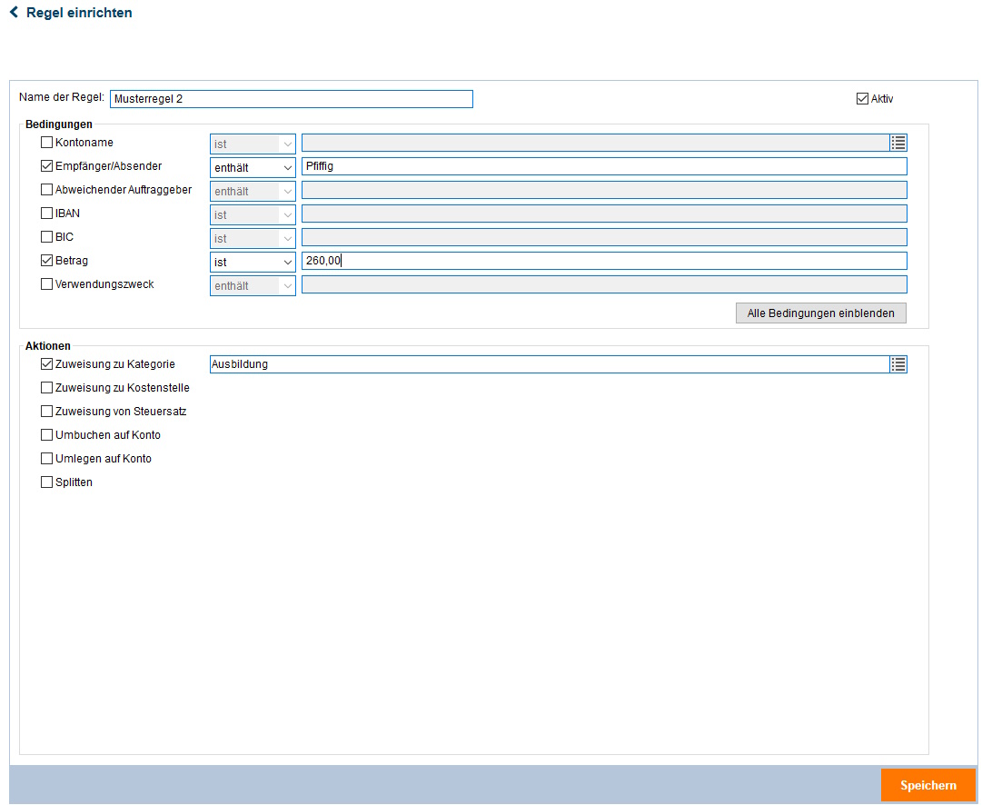The width and height of the screenshot is (982, 805).
Task: Disable the Empfänger/Absender condition checkbox
Action: click(x=47, y=166)
